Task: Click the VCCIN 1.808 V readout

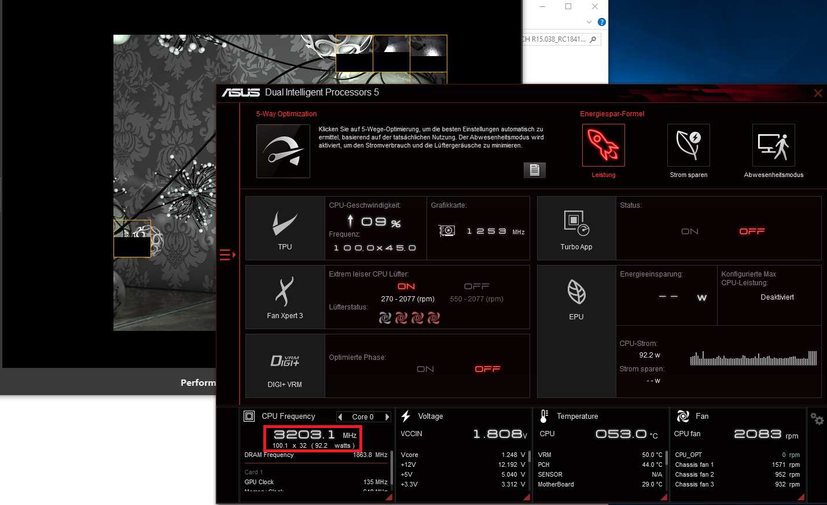Action: 464,434
